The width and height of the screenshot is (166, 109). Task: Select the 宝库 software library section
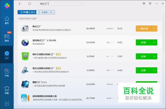pyautogui.click(x=7, y=55)
